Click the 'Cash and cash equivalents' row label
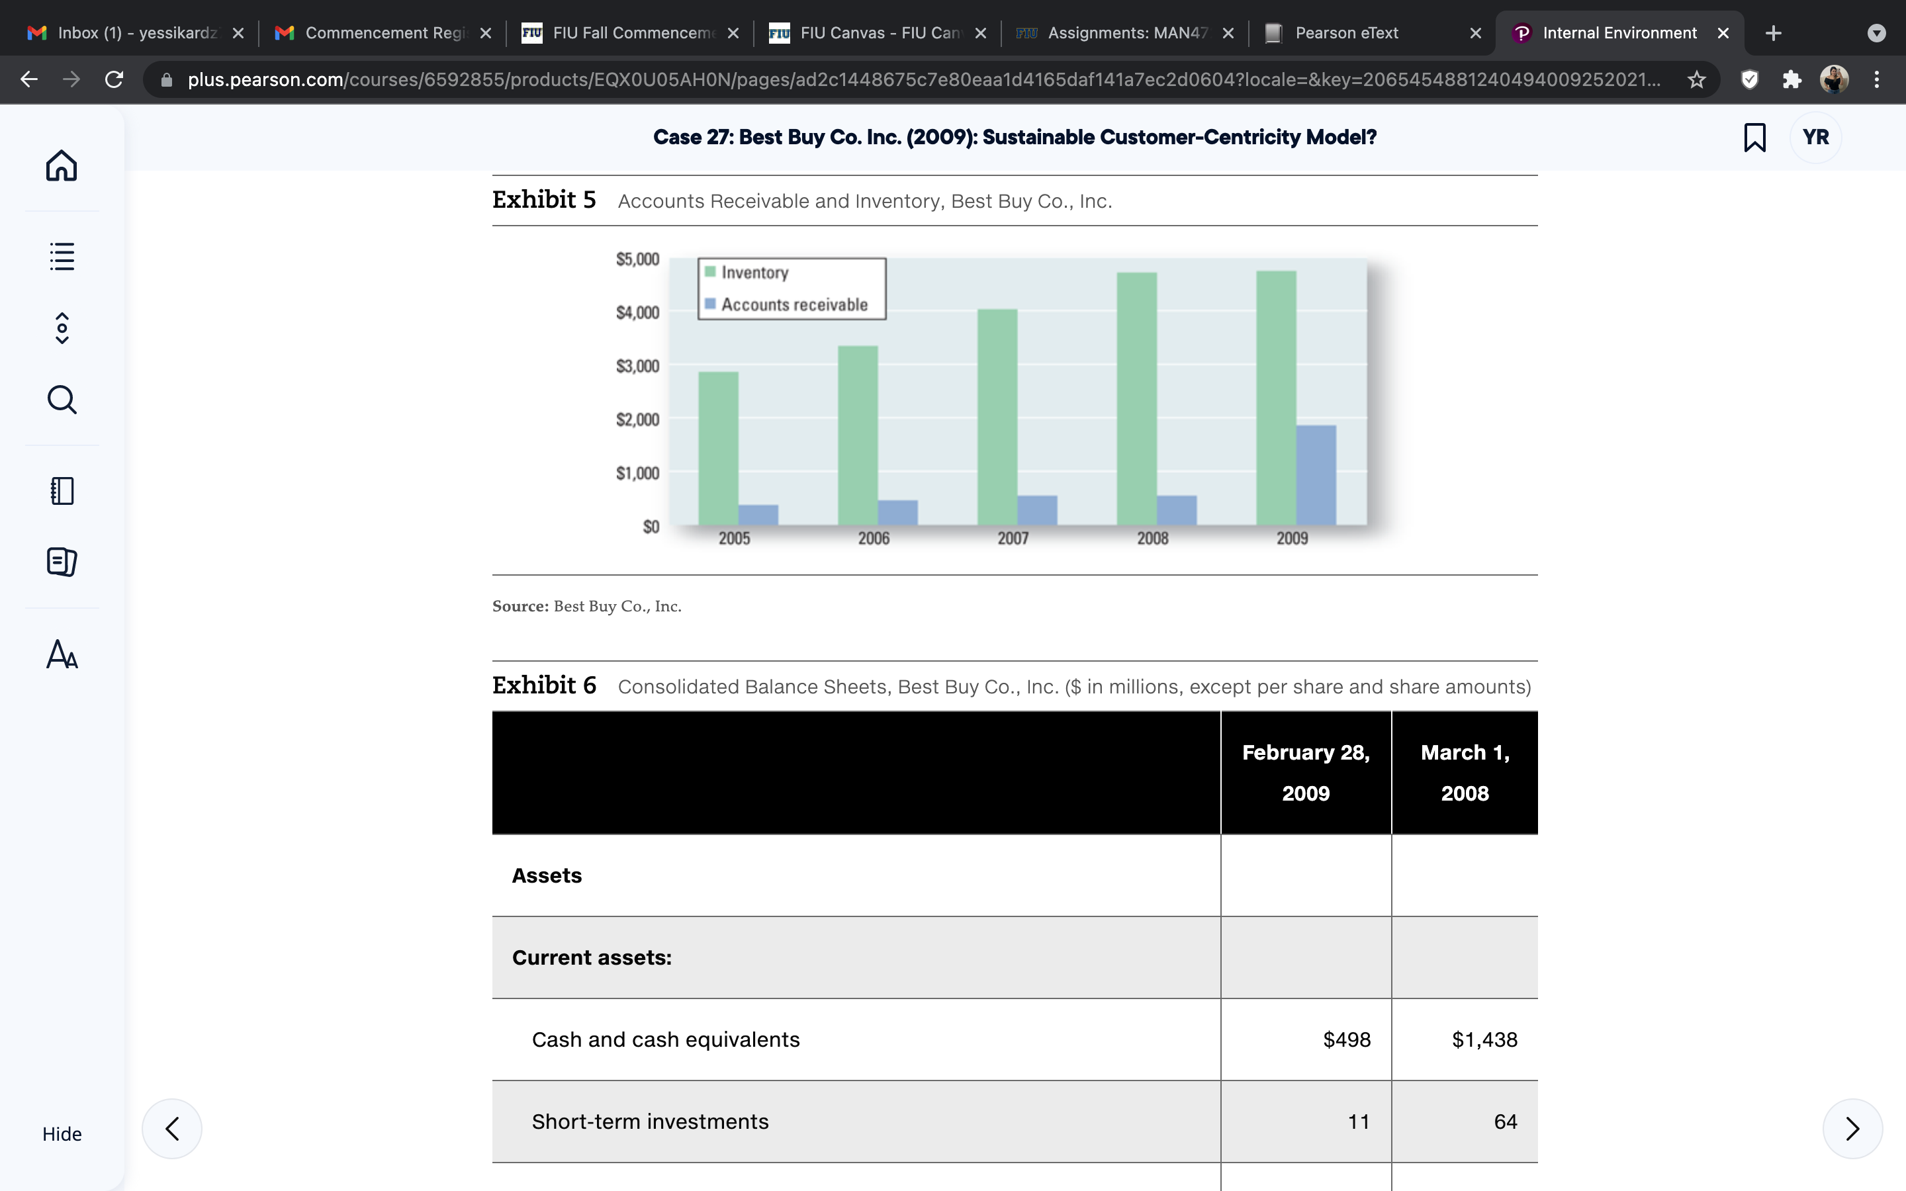Image resolution: width=1906 pixels, height=1191 pixels. pos(666,1039)
